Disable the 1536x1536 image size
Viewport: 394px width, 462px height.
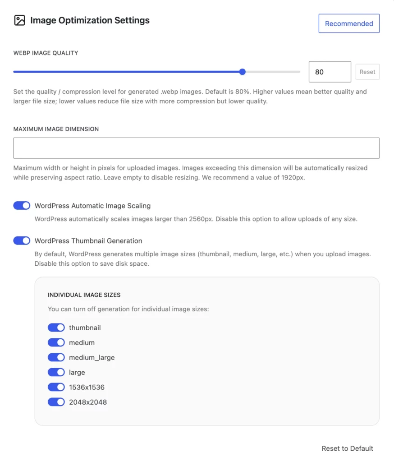click(56, 387)
